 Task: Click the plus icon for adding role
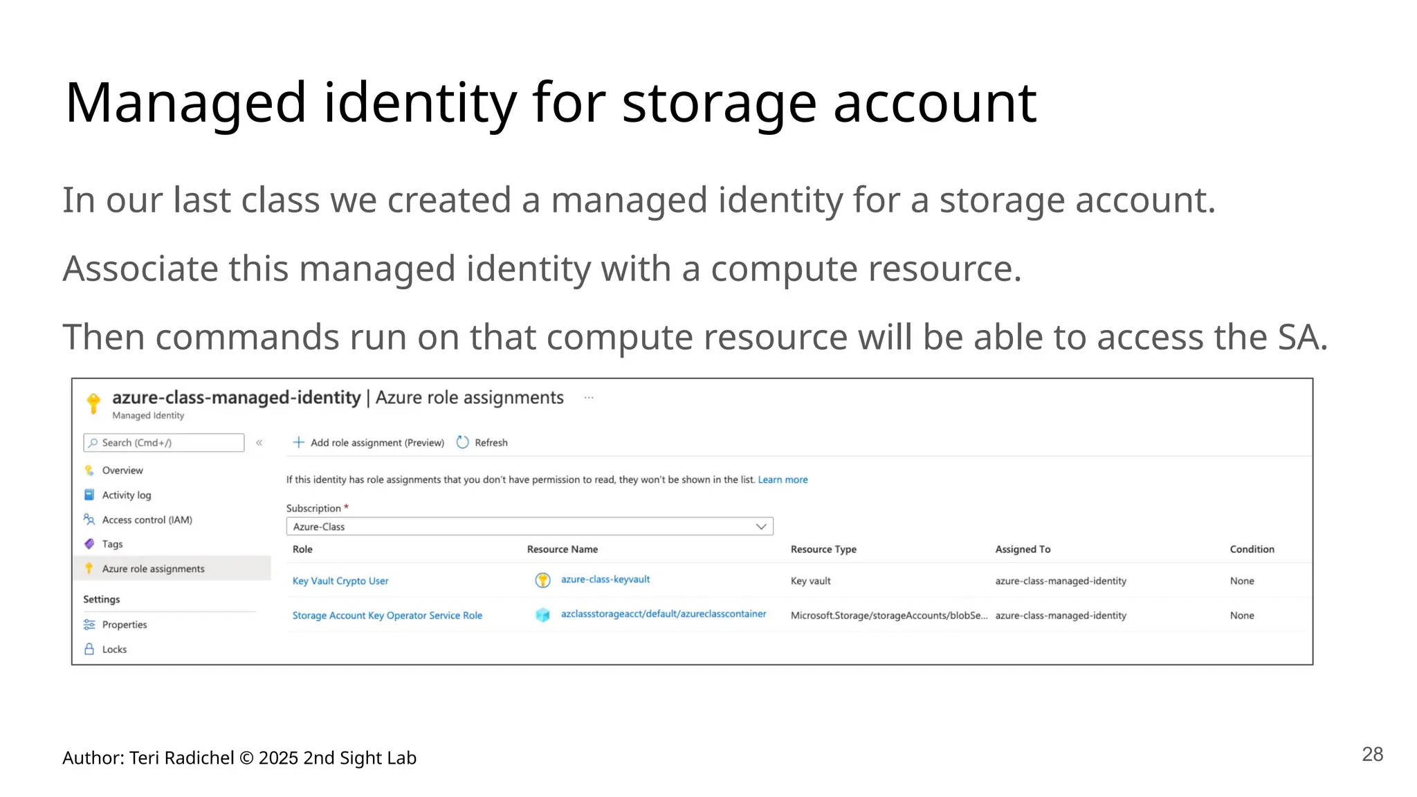[x=299, y=442]
